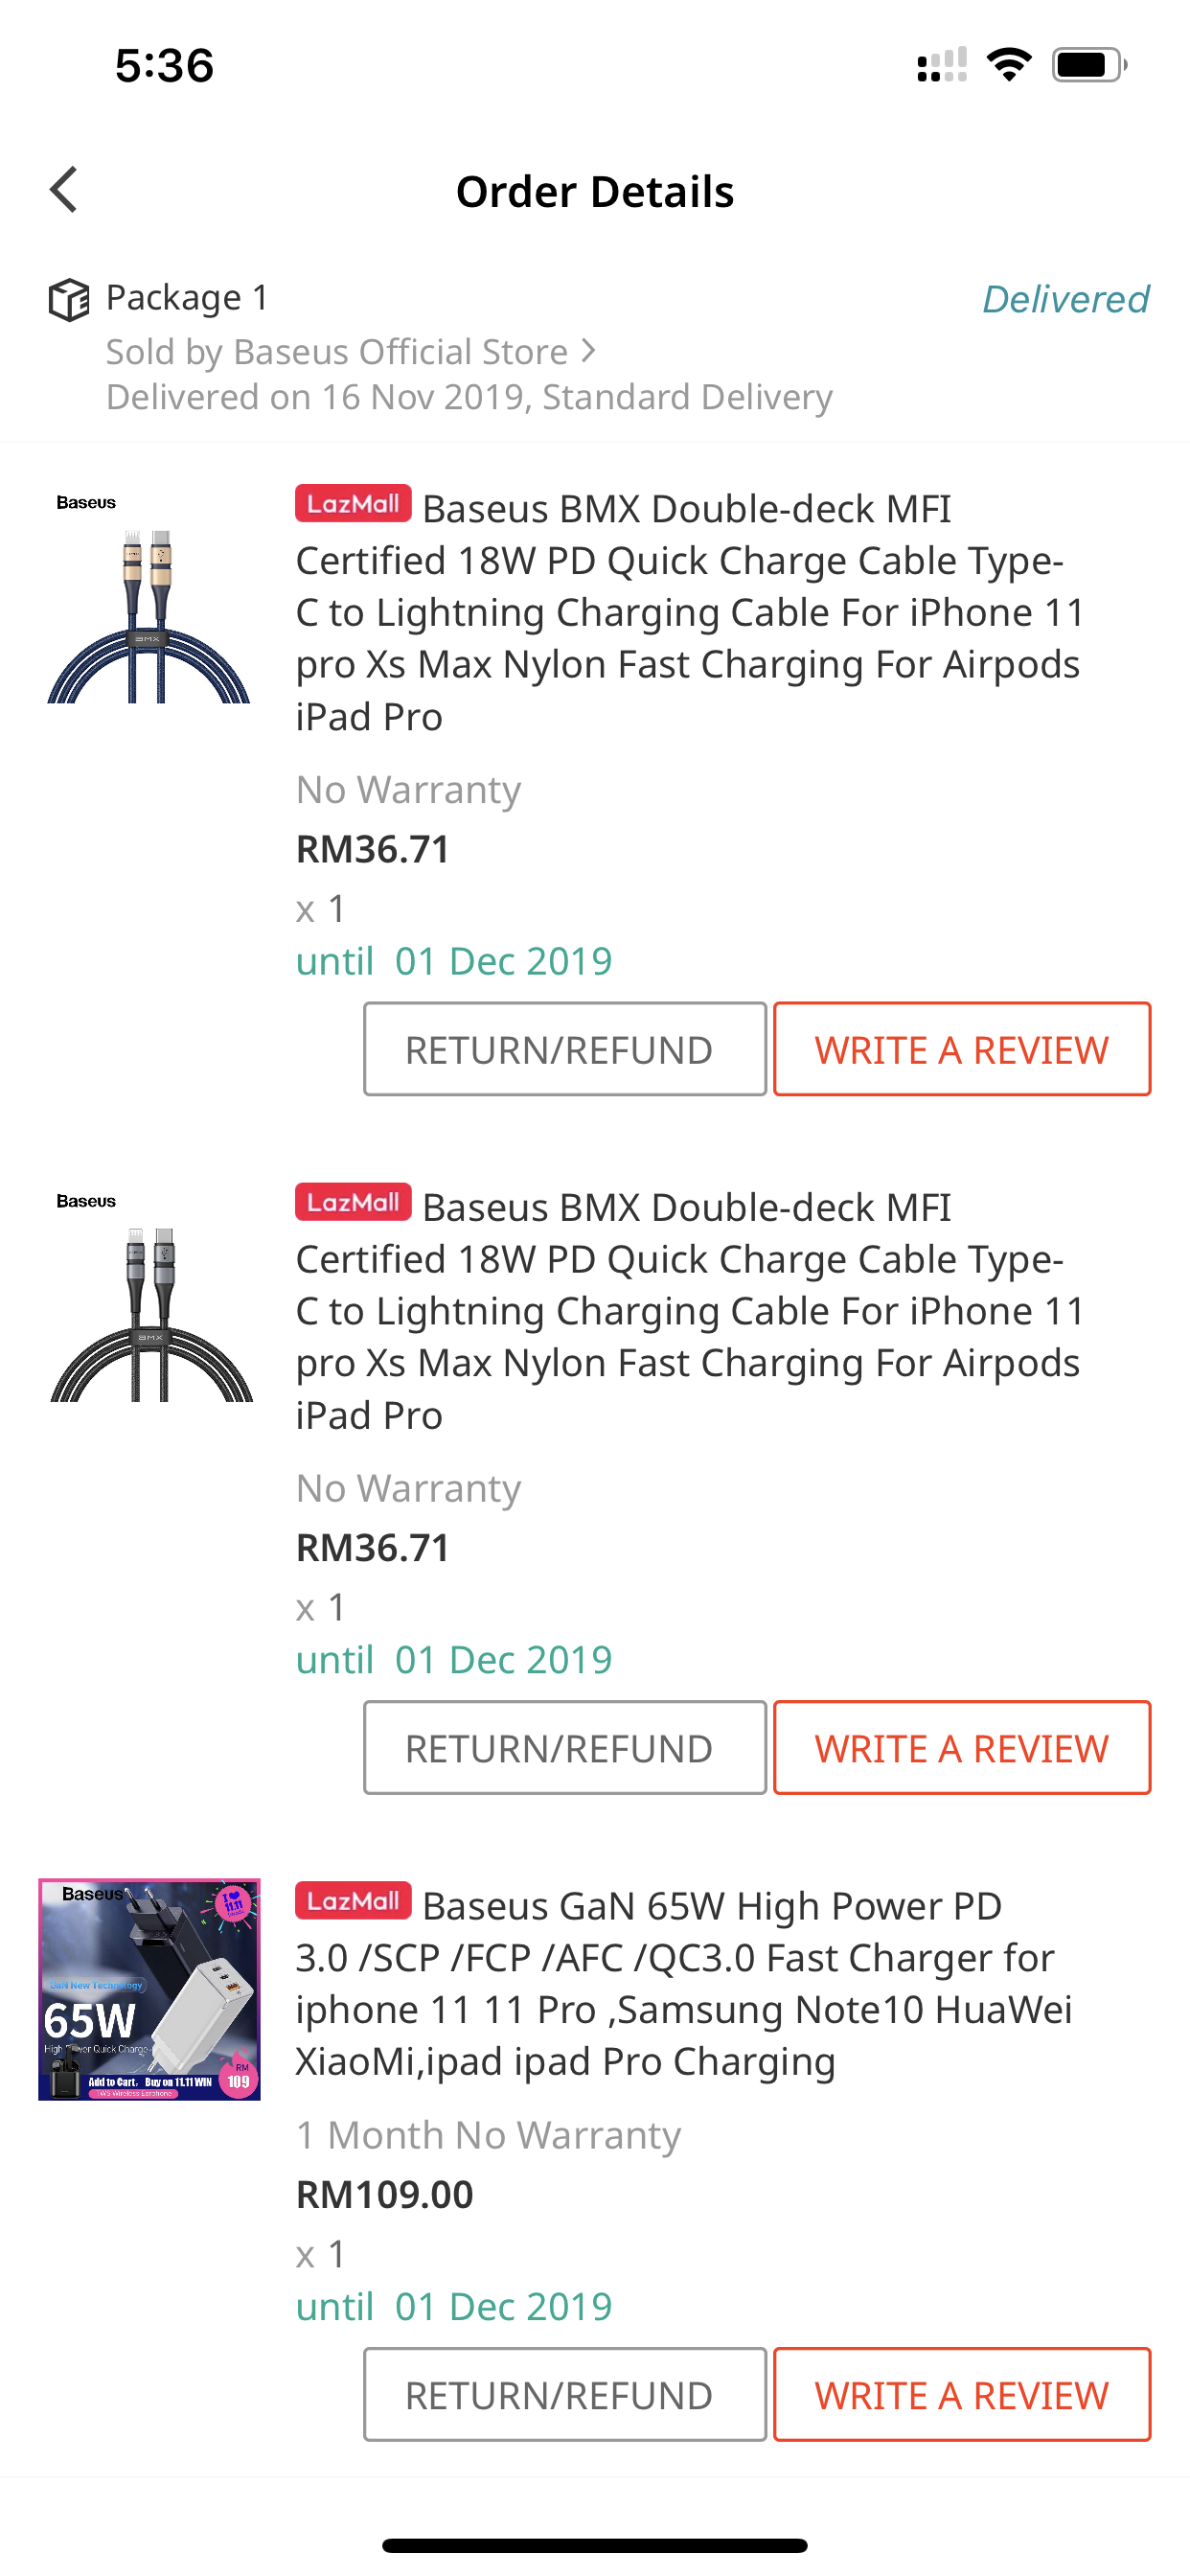
Task: Return/refund the blue BMX cable
Action: click(564, 1049)
